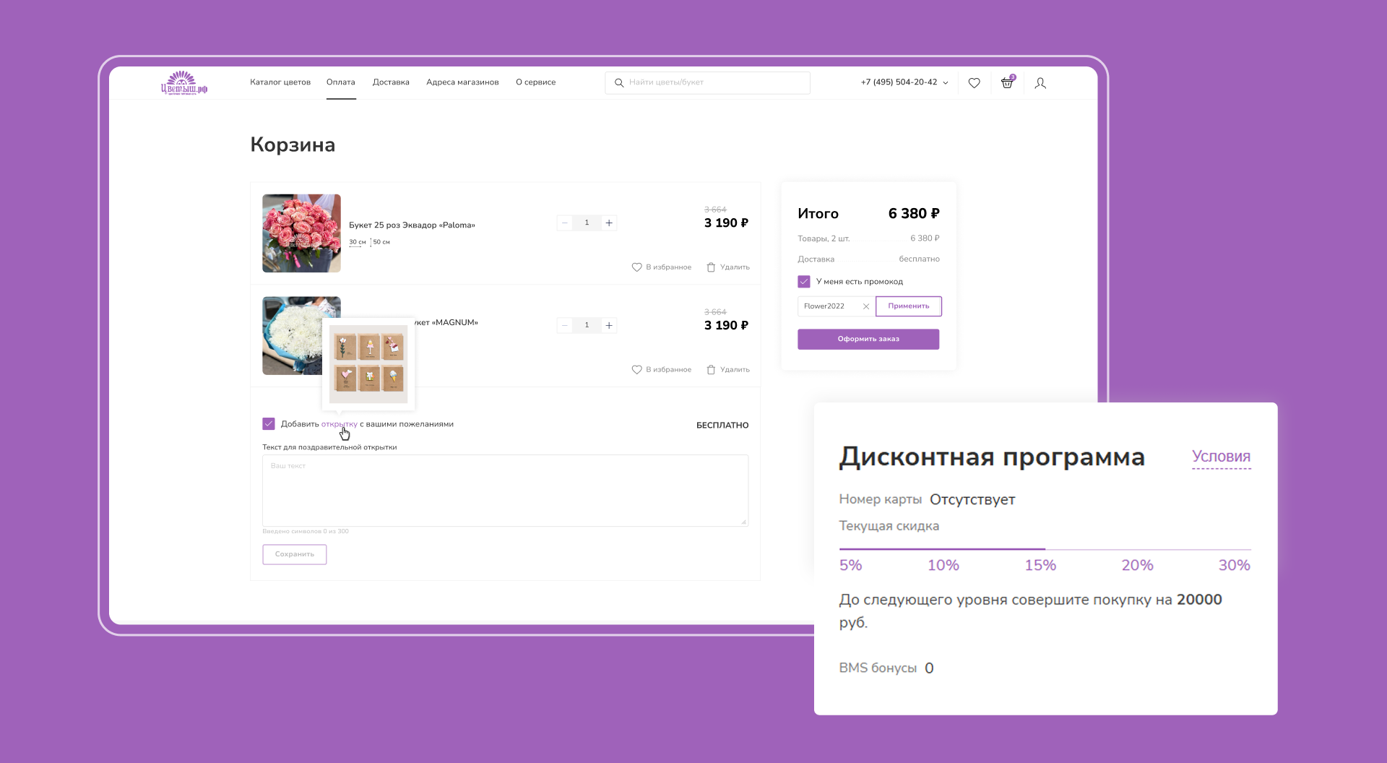This screenshot has width=1387, height=763.
Task: Select the 30 см size option
Action: tap(358, 242)
